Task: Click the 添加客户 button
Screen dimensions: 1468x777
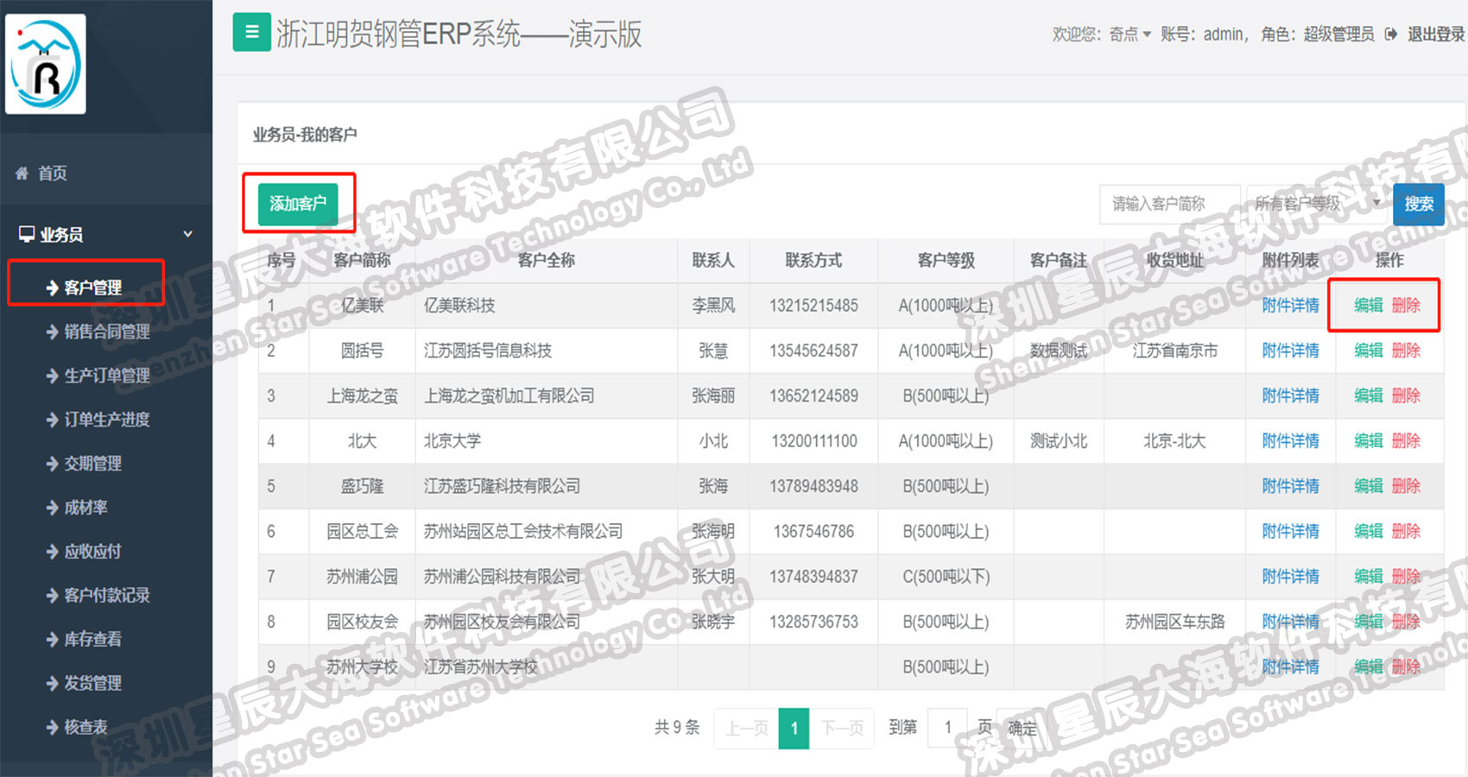Action: click(298, 204)
